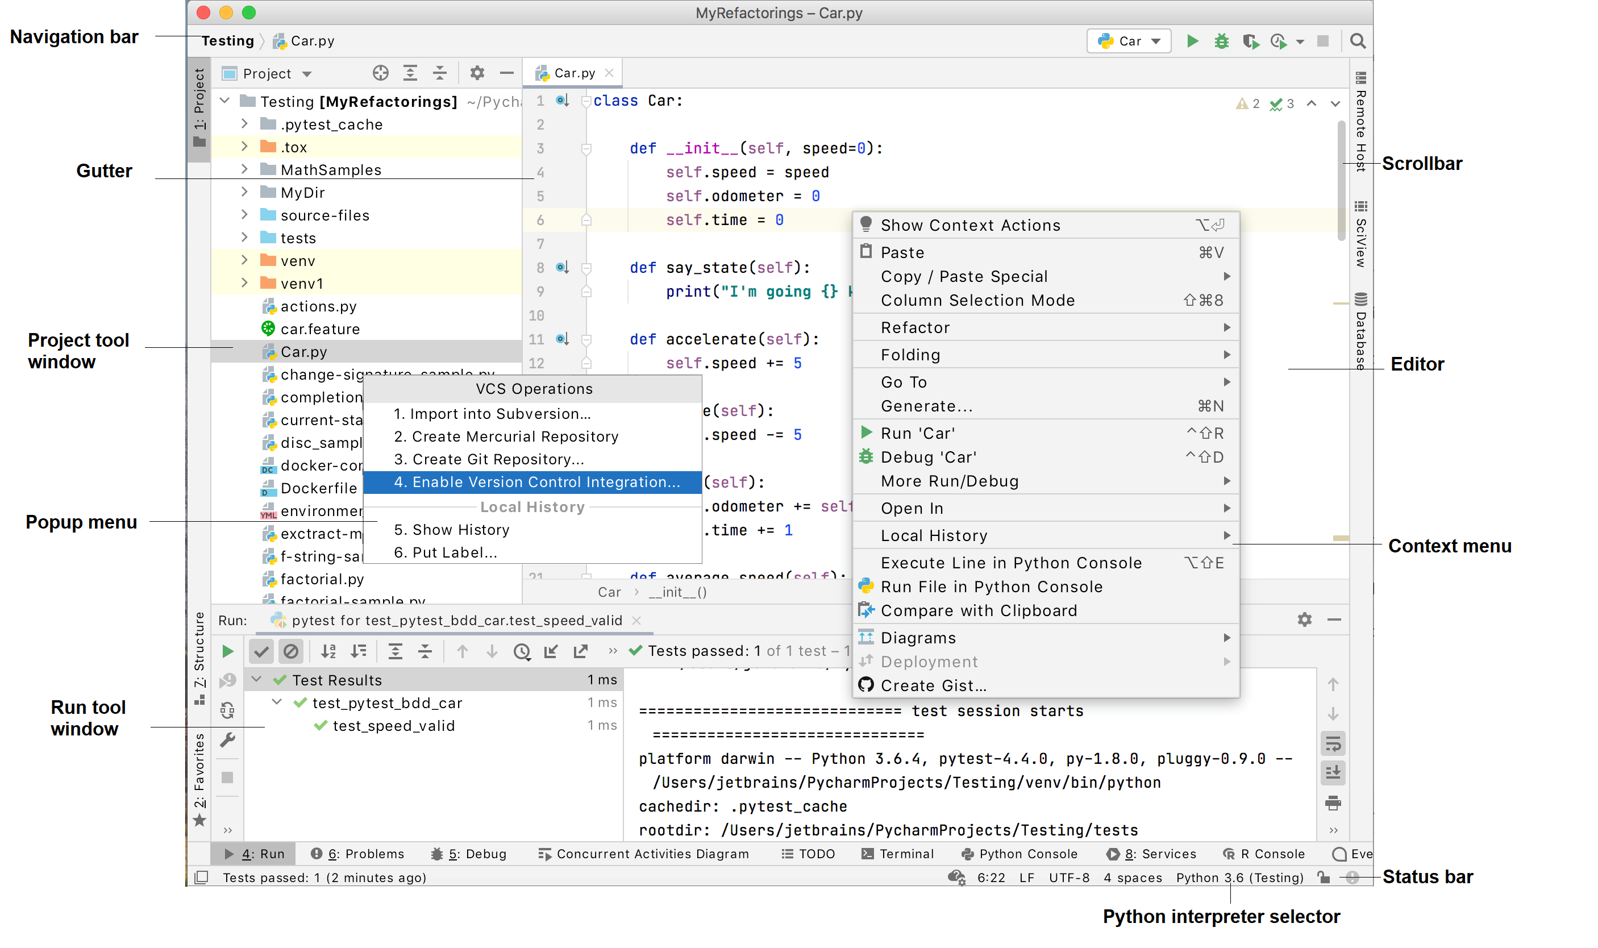Screen dimensions: 1598x948
Task: Choose Run File in Python Console
Action: pos(1046,587)
